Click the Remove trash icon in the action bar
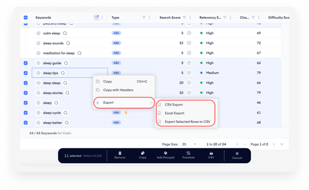Viewport: 309px width, 190px height. (120, 153)
